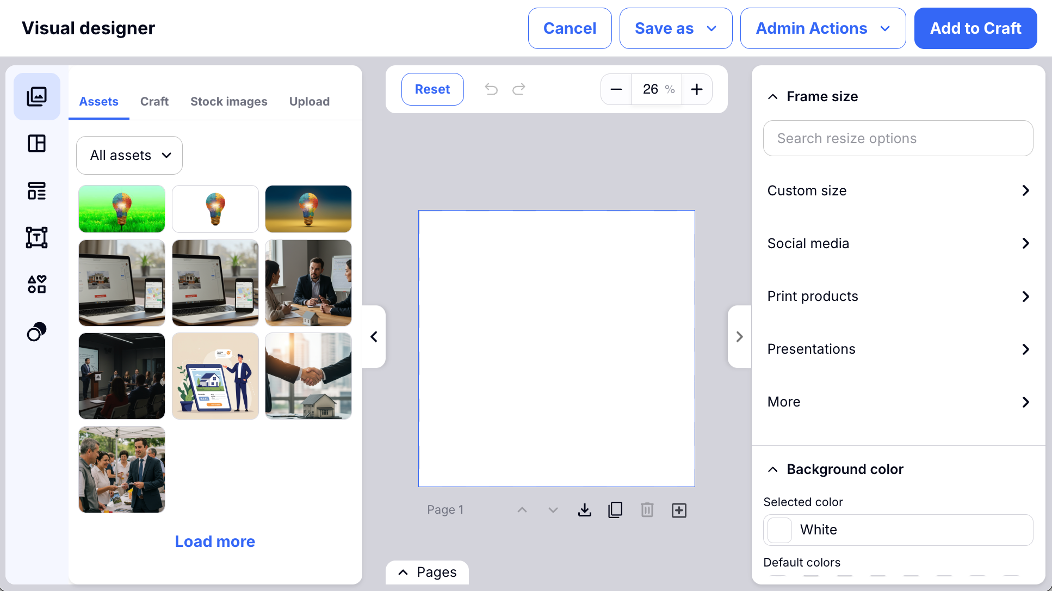
Task: Switch to the Upload tab
Action: tap(309, 102)
